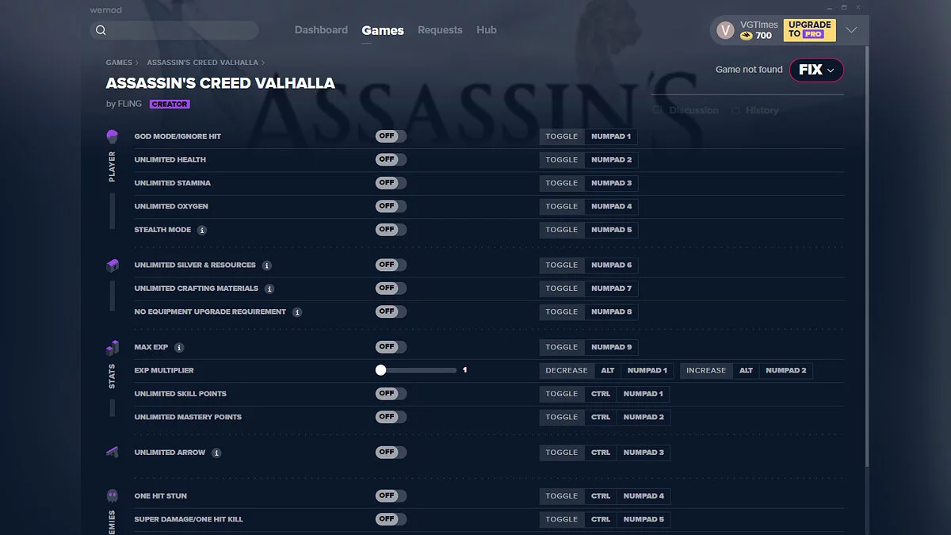The width and height of the screenshot is (951, 535).
Task: Expand the account menu chevron
Action: pyautogui.click(x=851, y=30)
